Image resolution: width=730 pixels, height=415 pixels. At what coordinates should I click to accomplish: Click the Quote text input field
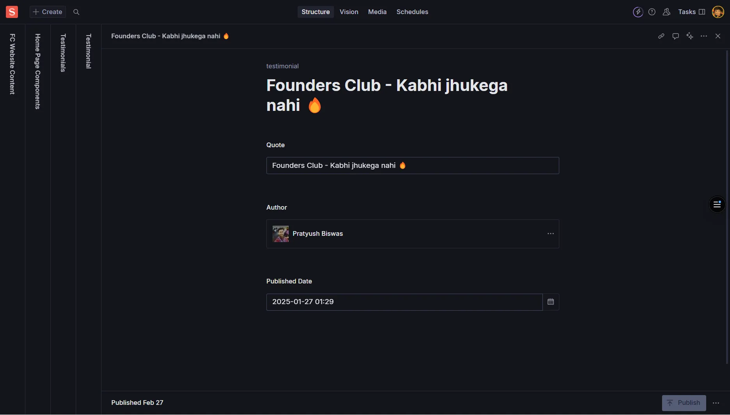tap(412, 166)
